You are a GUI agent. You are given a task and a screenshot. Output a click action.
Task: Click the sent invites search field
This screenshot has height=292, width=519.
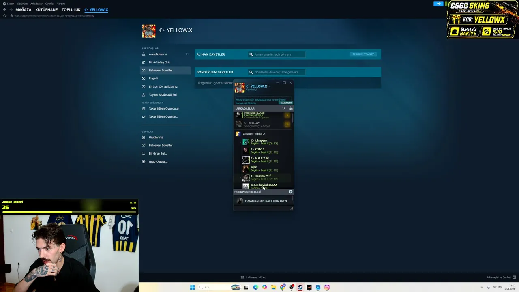click(277, 72)
